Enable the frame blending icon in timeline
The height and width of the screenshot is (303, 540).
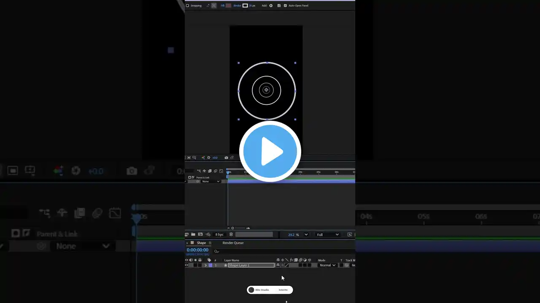click(210, 171)
